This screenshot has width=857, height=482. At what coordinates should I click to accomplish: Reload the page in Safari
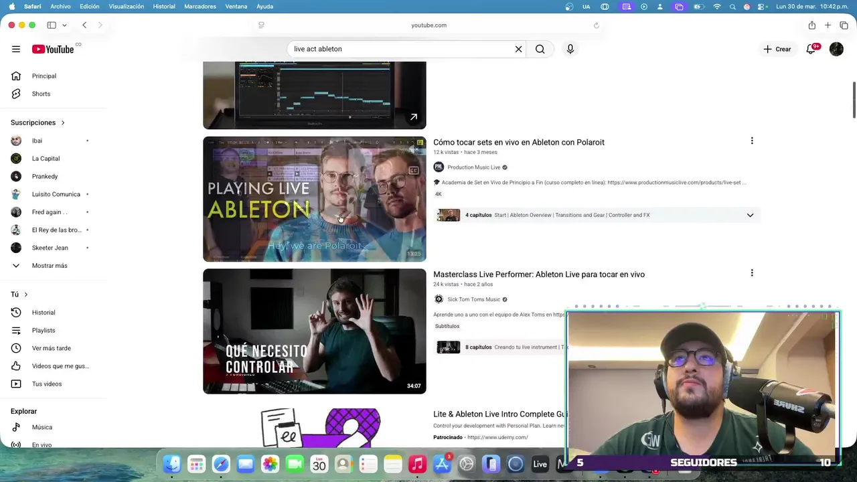596,25
